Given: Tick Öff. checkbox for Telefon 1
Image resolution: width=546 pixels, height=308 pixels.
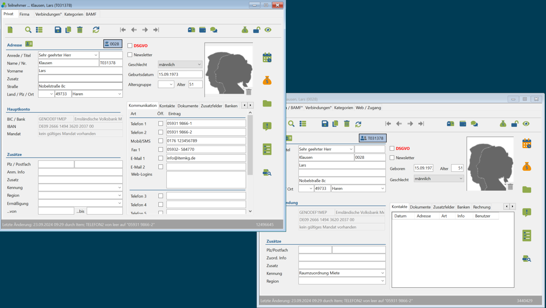Looking at the screenshot, I should pyautogui.click(x=160, y=124).
